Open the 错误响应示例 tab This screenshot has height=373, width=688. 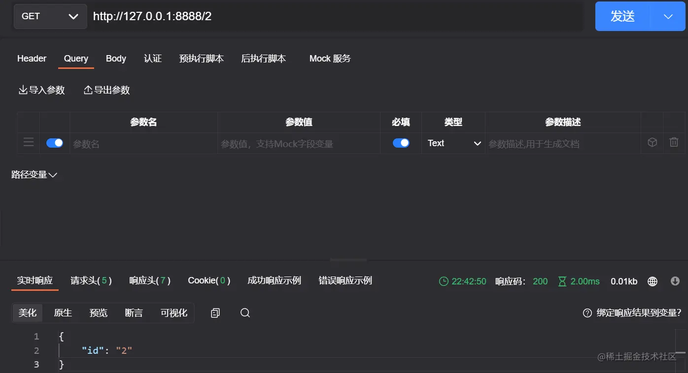pyautogui.click(x=345, y=280)
